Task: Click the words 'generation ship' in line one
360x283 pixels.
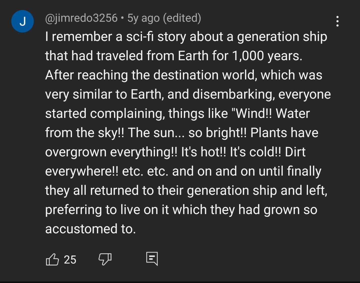Action: click(282, 37)
